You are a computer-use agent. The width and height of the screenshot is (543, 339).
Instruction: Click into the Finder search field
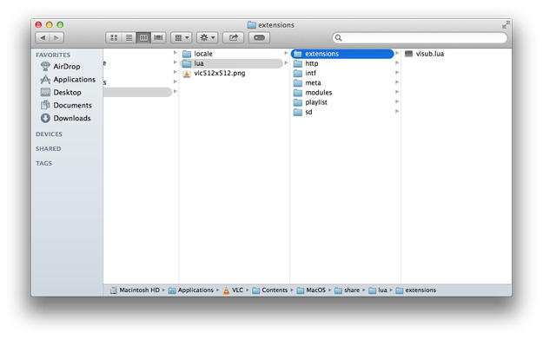pos(420,37)
